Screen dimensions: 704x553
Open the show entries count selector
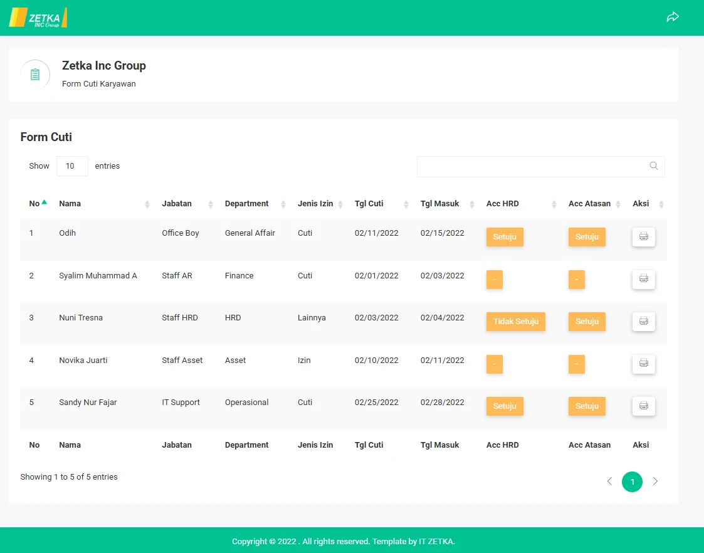pos(72,166)
